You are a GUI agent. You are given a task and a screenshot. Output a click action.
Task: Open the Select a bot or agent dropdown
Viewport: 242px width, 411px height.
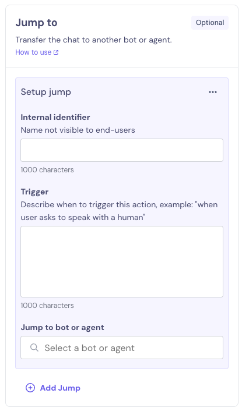(x=122, y=348)
